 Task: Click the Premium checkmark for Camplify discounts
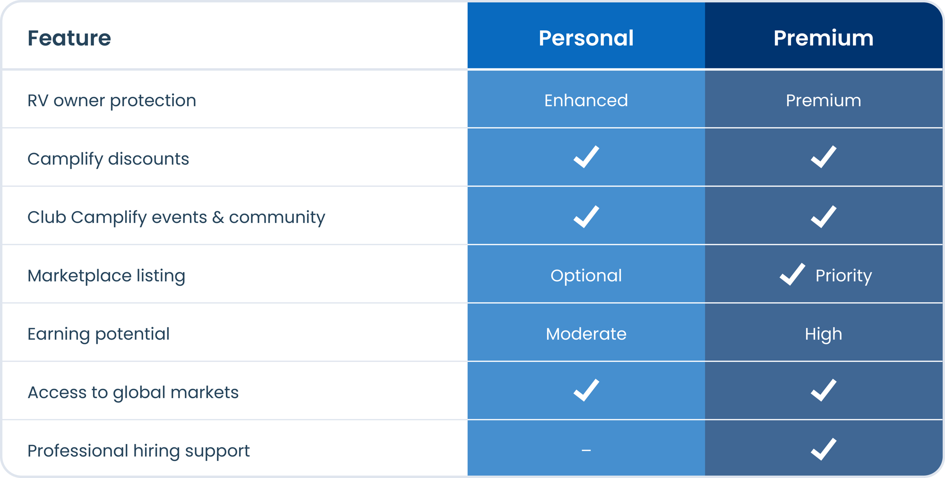(824, 157)
